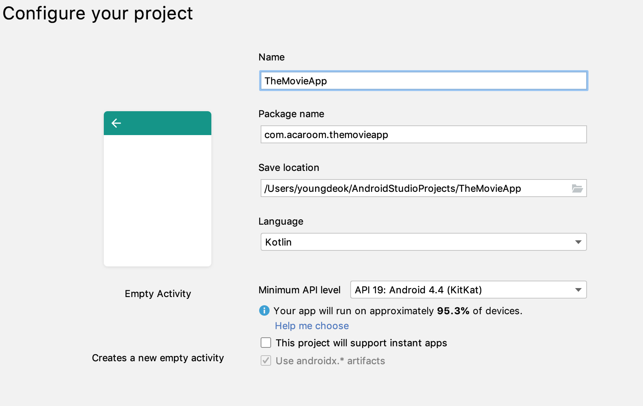Focus the Name field containing TheMovieApp
The width and height of the screenshot is (643, 406).
423,81
